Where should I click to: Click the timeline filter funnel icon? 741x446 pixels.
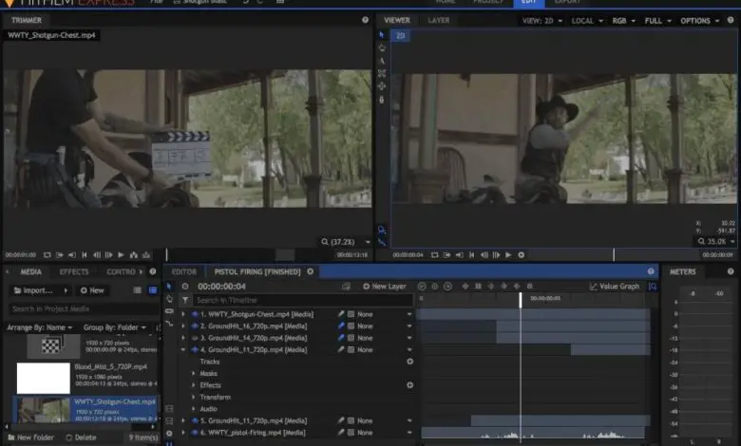click(185, 300)
